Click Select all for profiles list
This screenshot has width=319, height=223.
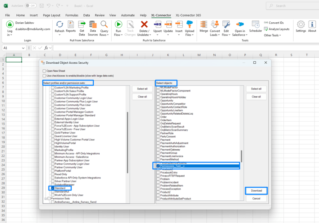(x=142, y=89)
